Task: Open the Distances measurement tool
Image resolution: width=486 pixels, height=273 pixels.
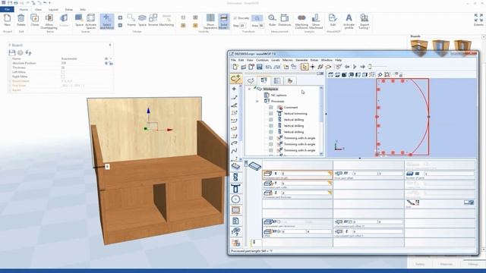Action: (284, 20)
